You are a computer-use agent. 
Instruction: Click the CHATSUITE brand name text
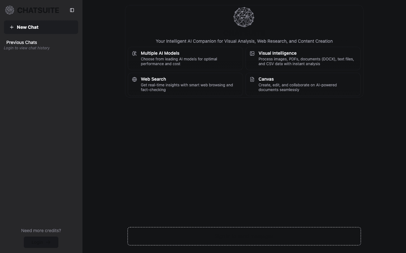[x=38, y=10]
